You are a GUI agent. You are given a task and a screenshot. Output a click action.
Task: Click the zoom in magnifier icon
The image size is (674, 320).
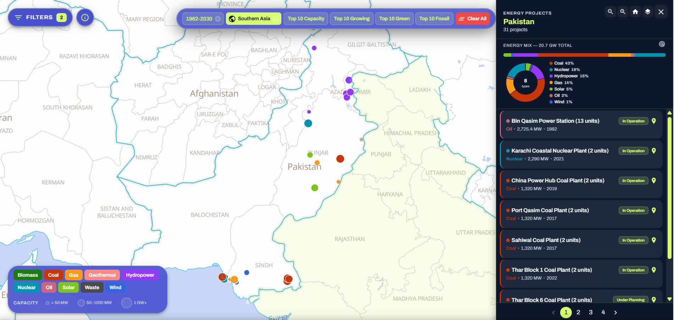(x=623, y=12)
